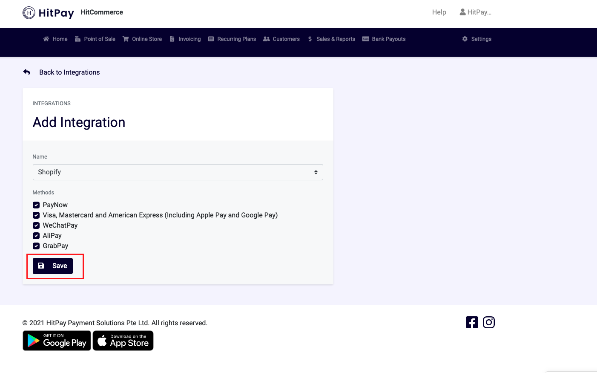
Task: Click the Sales & Reports dollar icon
Action: (310, 39)
